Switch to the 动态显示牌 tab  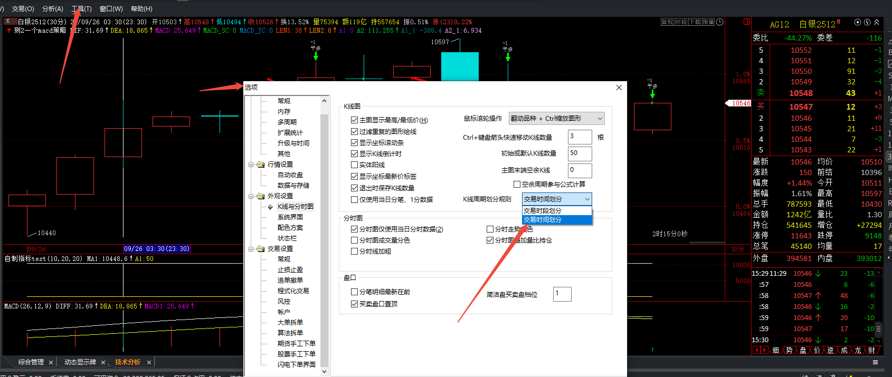click(80, 362)
